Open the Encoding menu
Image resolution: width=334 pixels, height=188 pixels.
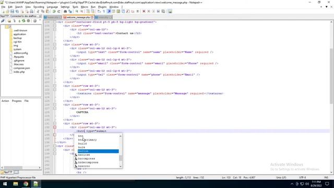(x=39, y=7)
